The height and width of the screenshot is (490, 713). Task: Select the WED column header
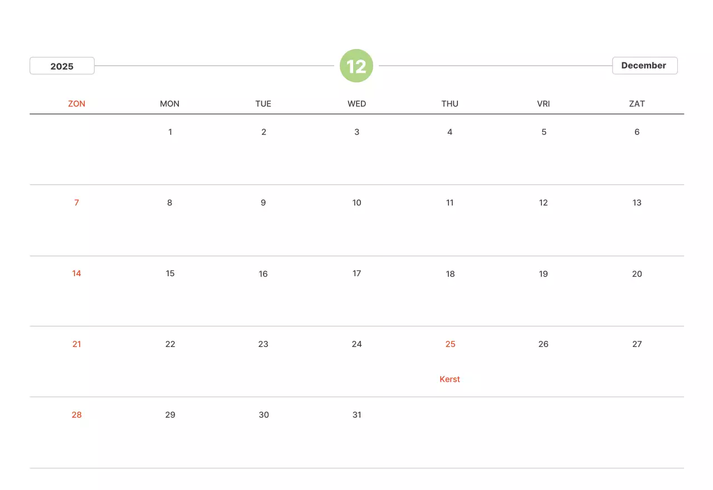click(x=356, y=104)
